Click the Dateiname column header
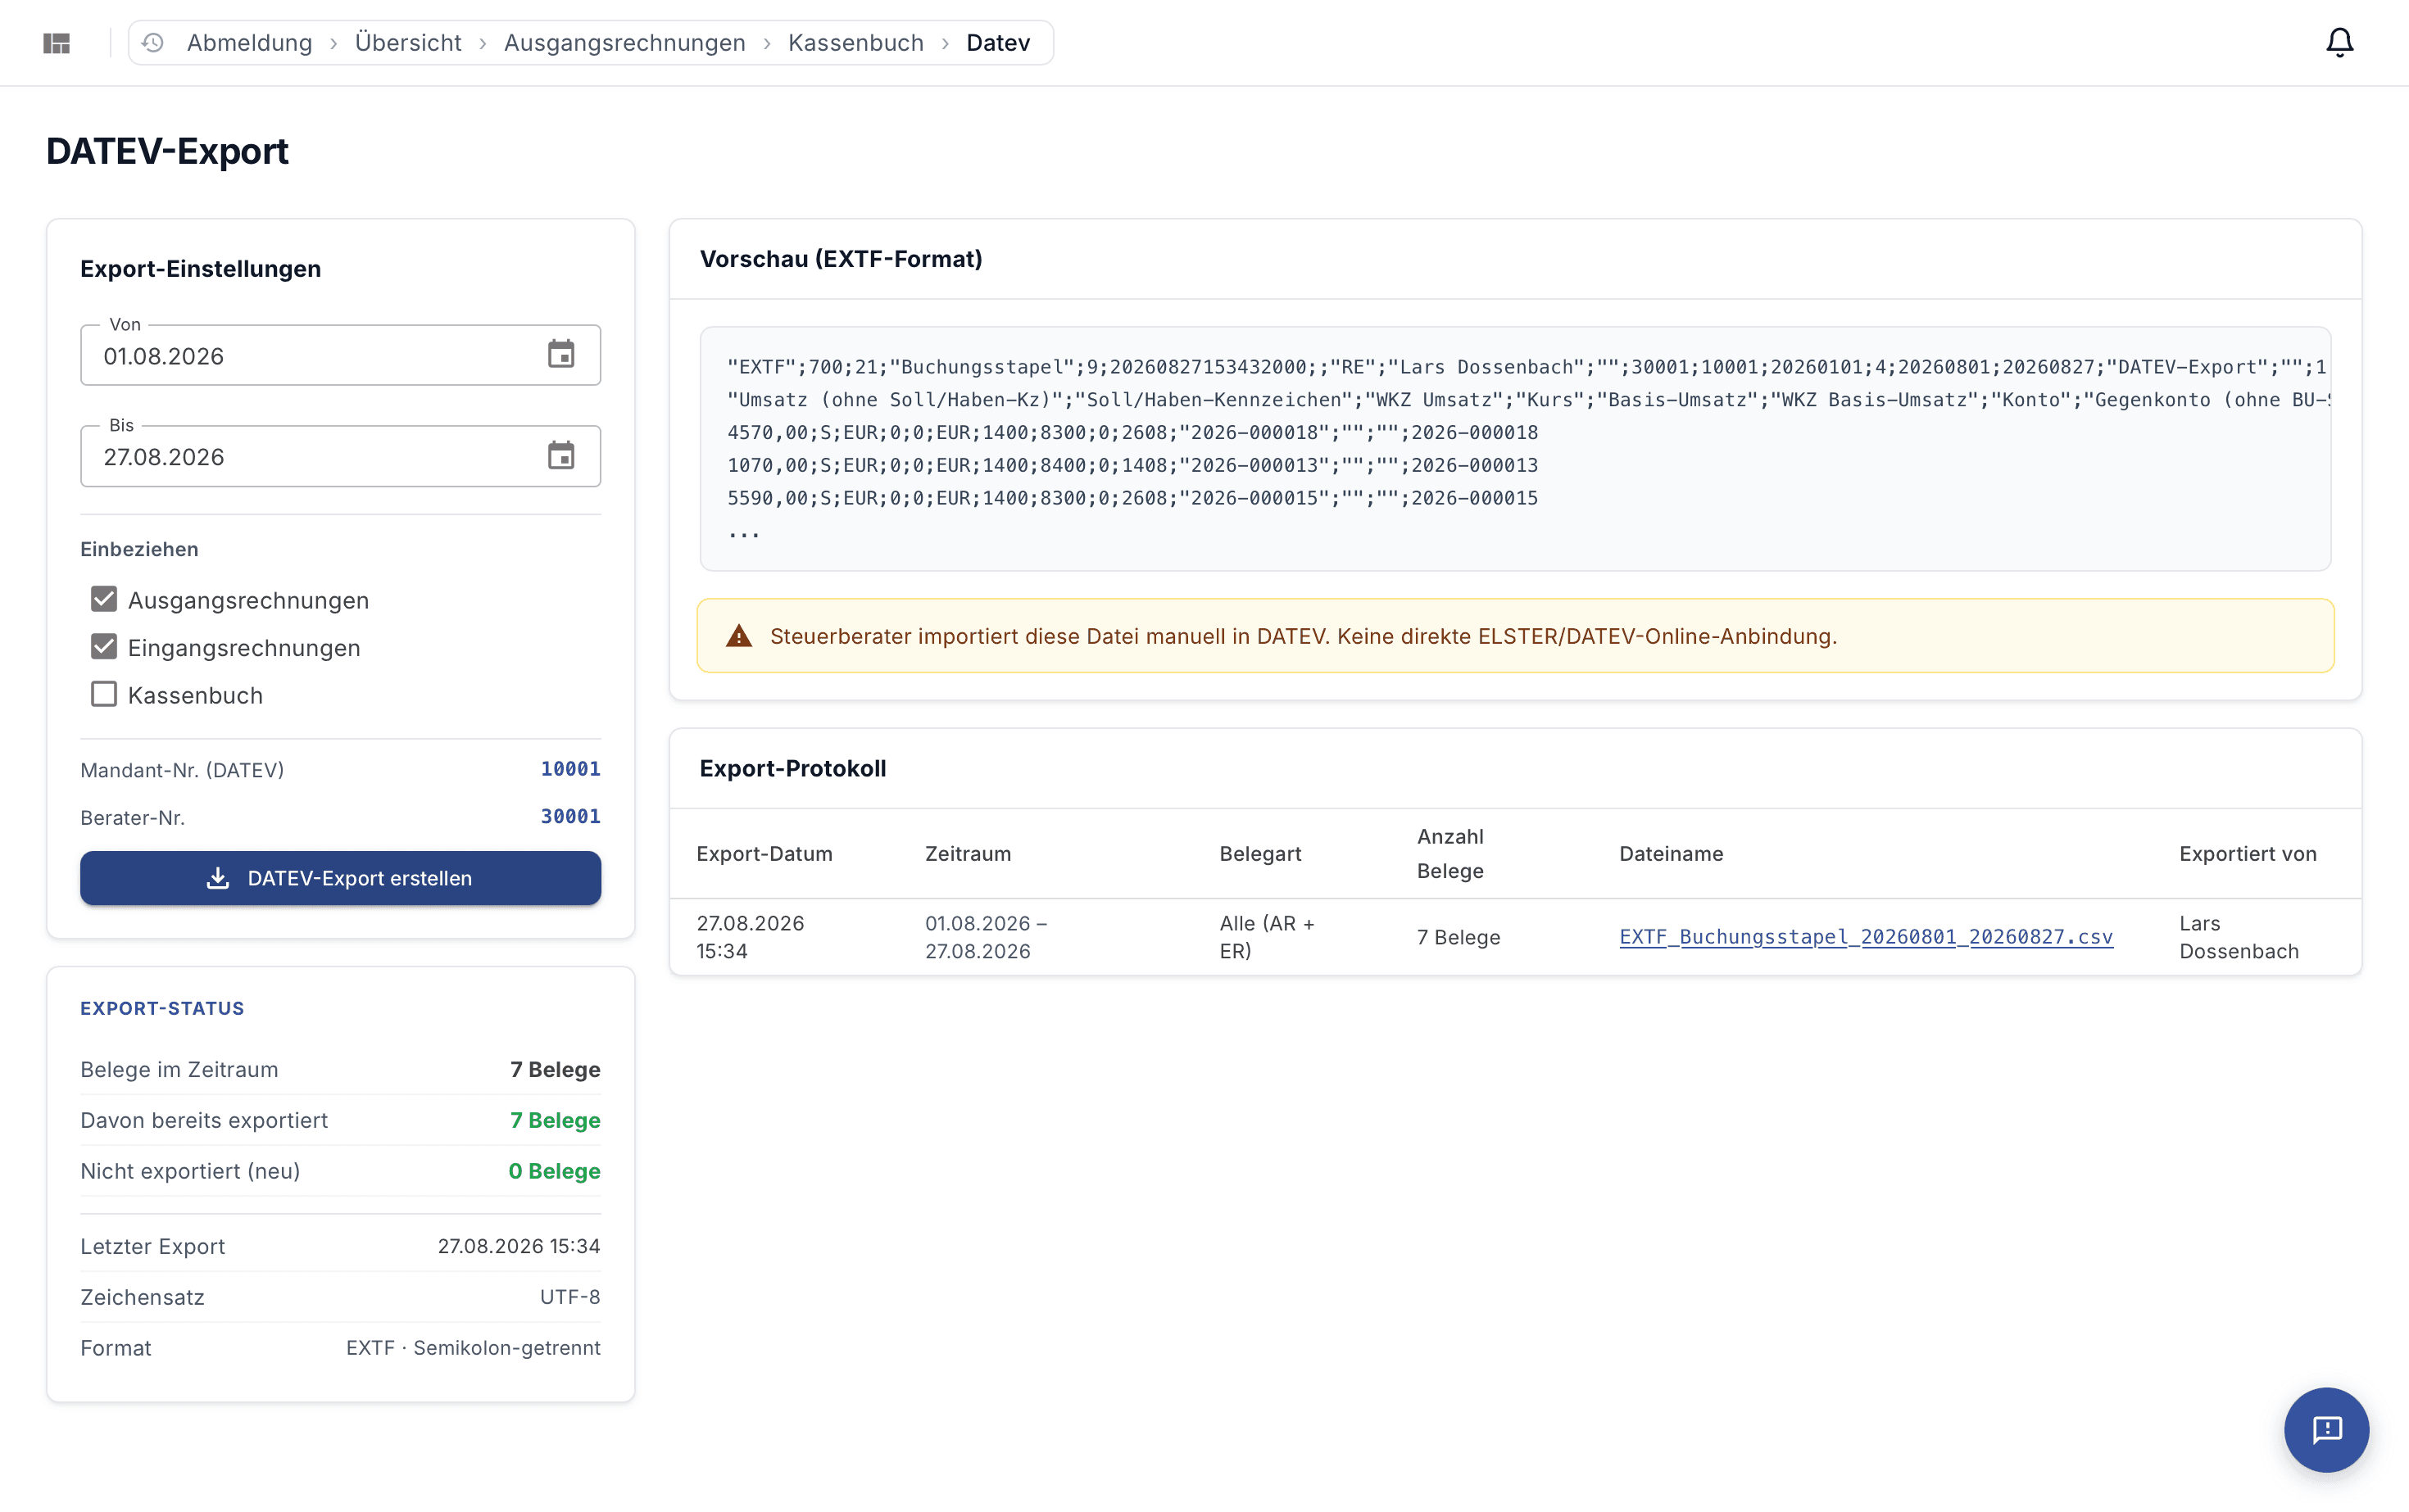2409x1512 pixels. [1671, 854]
